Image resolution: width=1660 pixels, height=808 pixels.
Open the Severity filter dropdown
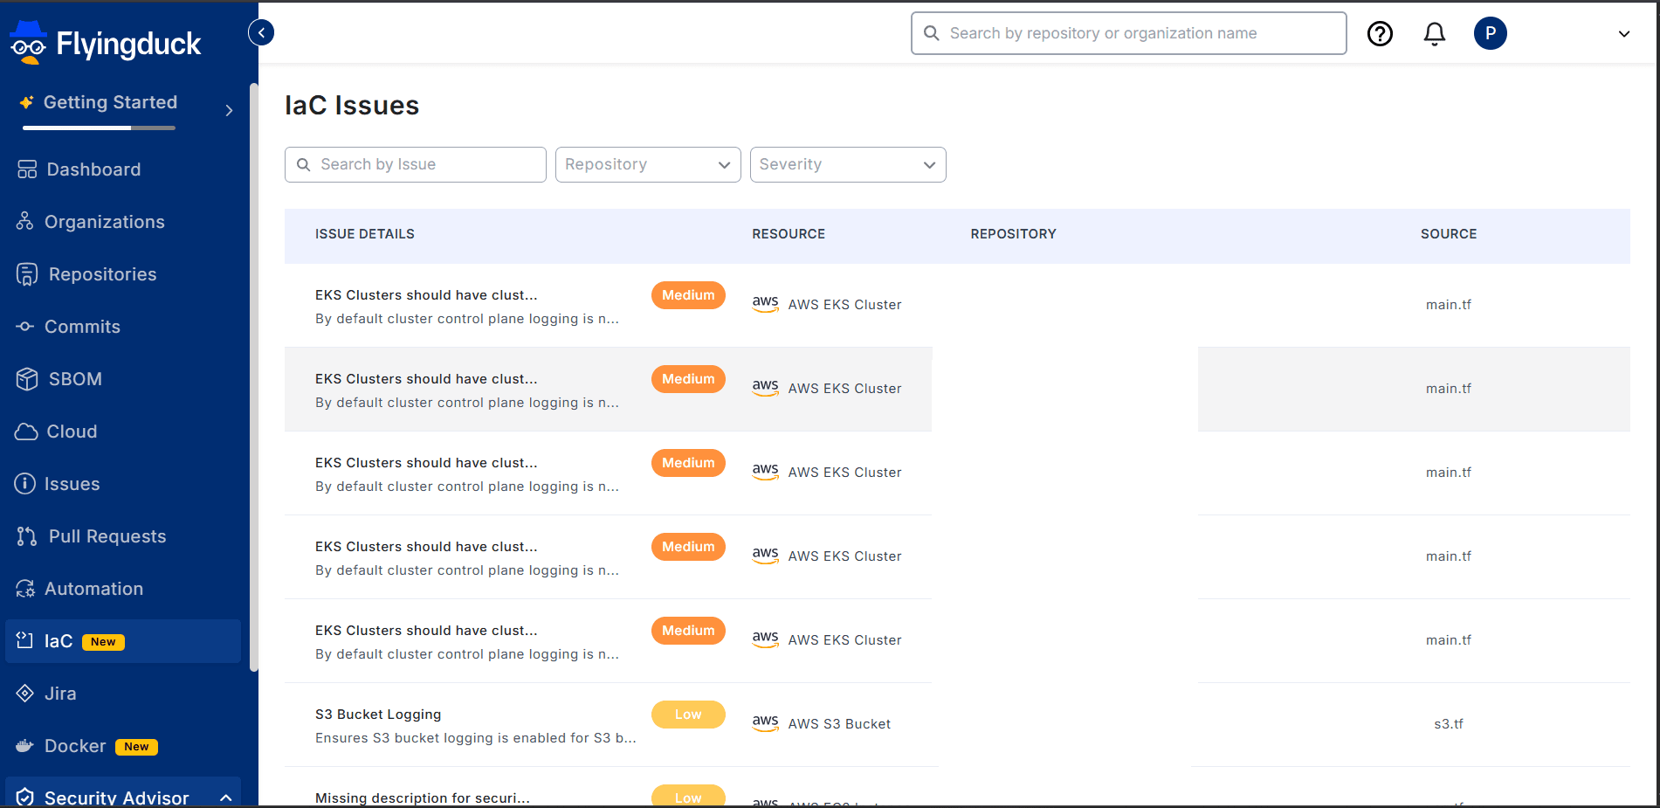click(847, 165)
